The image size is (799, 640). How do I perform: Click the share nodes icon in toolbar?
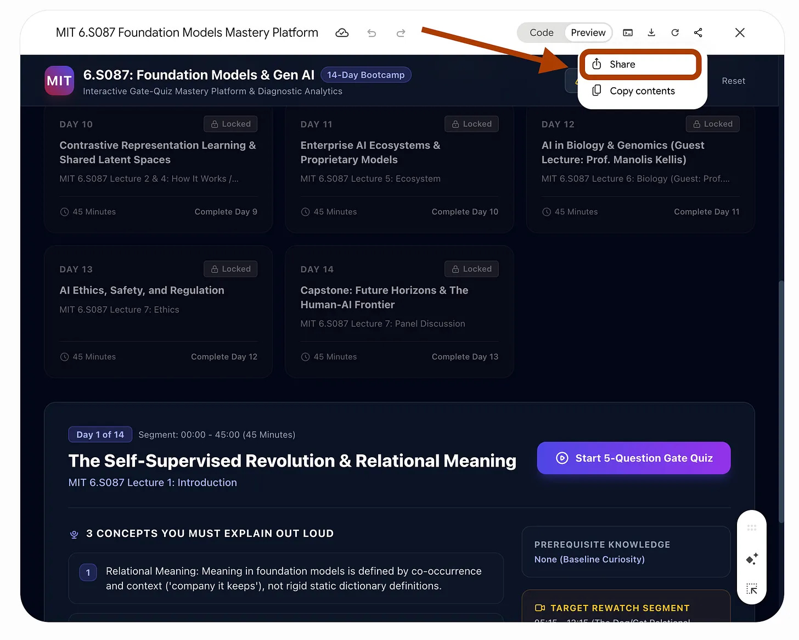(698, 33)
